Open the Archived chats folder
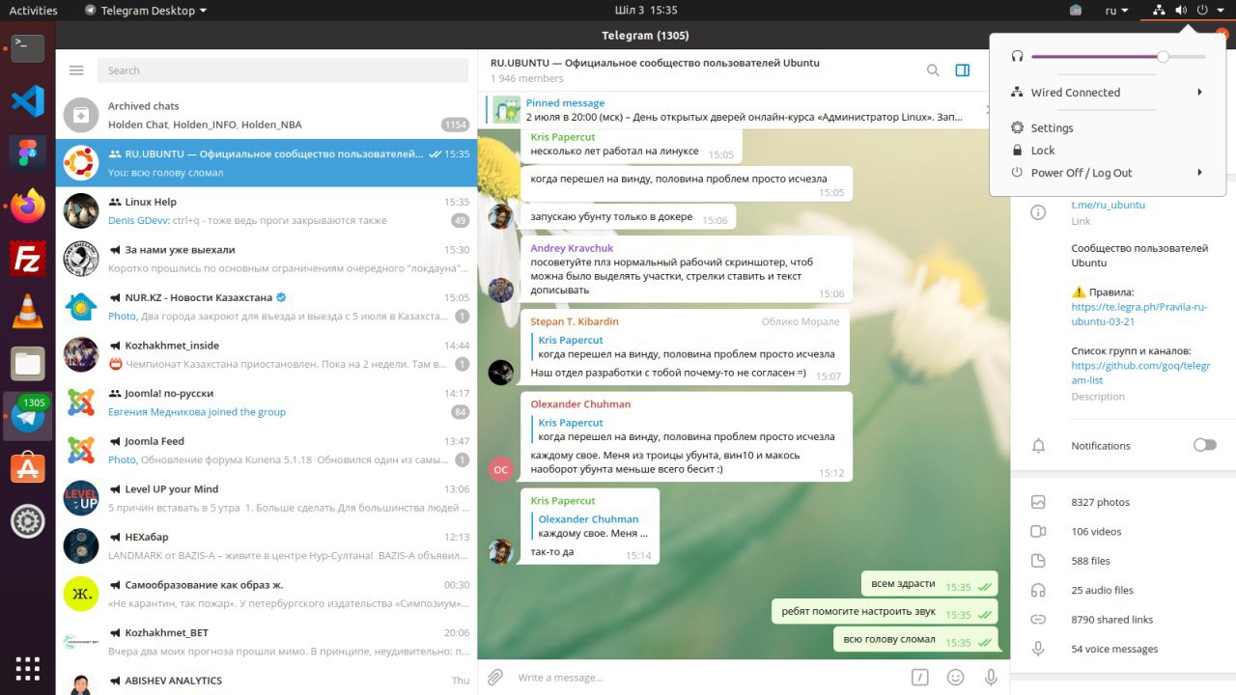This screenshot has height=695, width=1236. click(267, 115)
